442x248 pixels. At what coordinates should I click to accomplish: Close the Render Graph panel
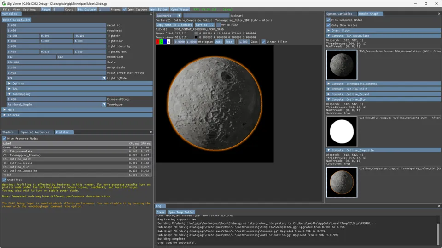(x=439, y=14)
